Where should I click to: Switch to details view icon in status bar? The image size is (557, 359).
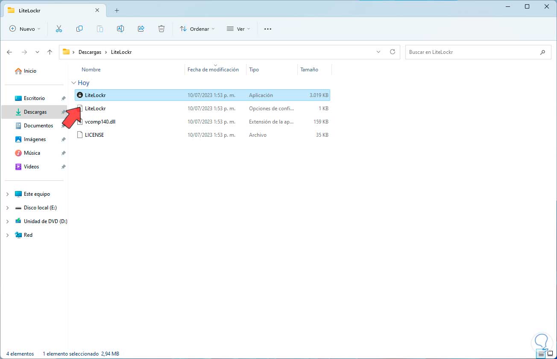(541, 354)
